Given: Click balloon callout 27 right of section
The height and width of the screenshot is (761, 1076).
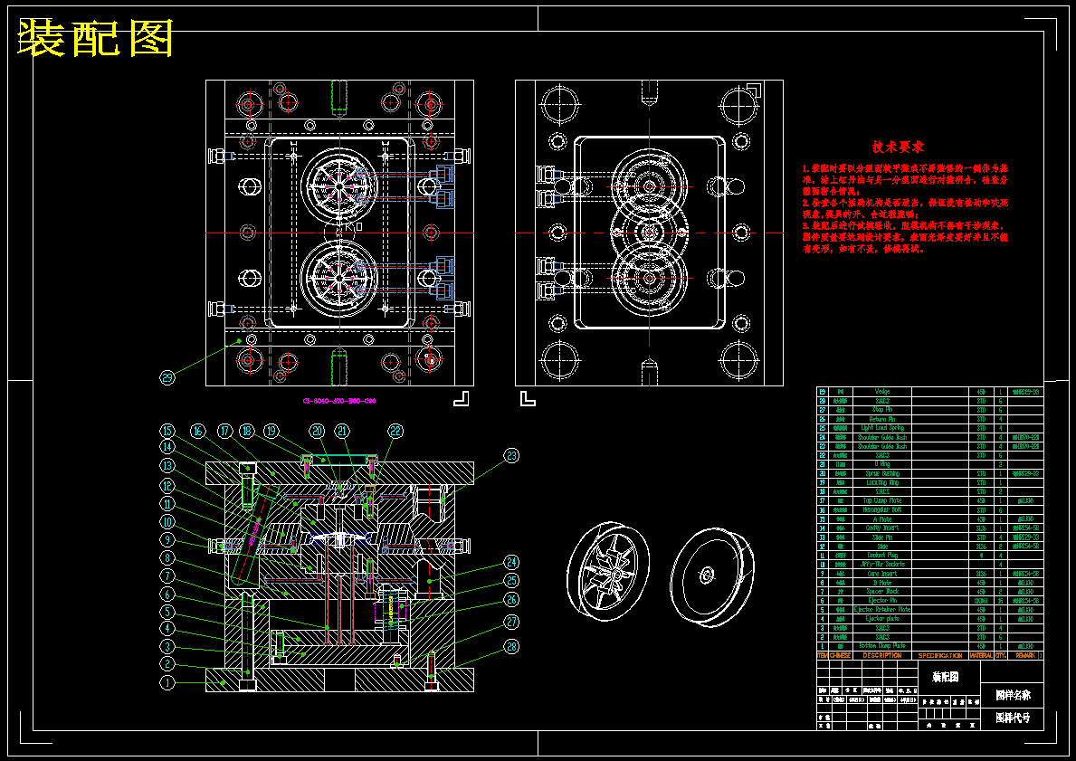Looking at the screenshot, I should (511, 623).
